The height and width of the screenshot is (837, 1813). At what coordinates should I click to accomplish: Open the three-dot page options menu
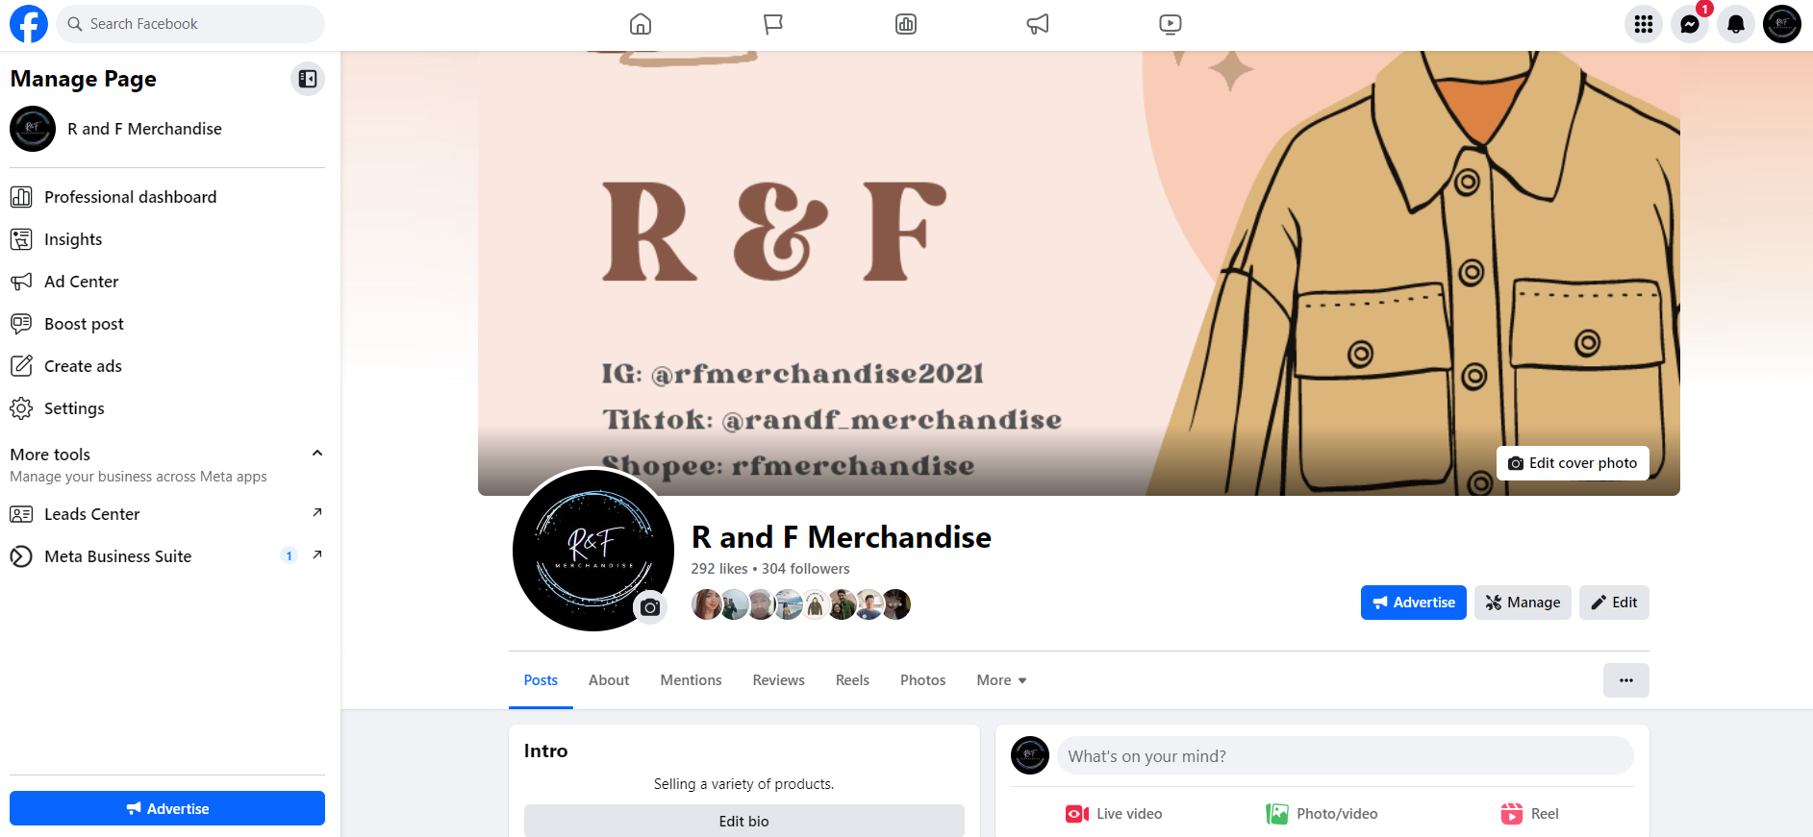pyautogui.click(x=1626, y=680)
